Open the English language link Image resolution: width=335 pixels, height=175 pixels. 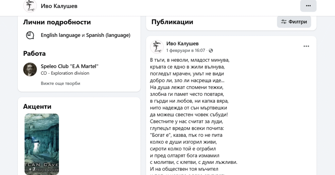[61, 35]
